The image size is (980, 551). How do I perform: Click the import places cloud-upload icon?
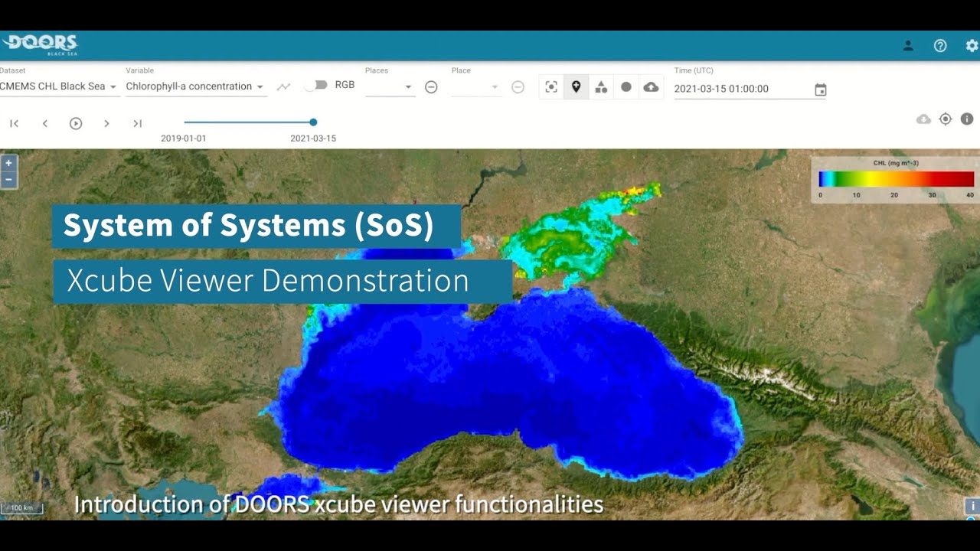click(x=651, y=87)
